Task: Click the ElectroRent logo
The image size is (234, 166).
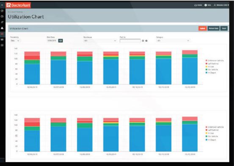Action: 18,5
